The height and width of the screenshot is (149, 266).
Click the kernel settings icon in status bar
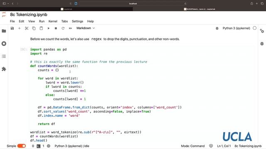(49, 146)
